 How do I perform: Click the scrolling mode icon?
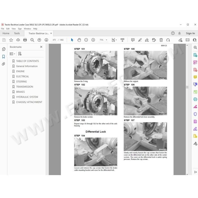click(x=122, y=40)
